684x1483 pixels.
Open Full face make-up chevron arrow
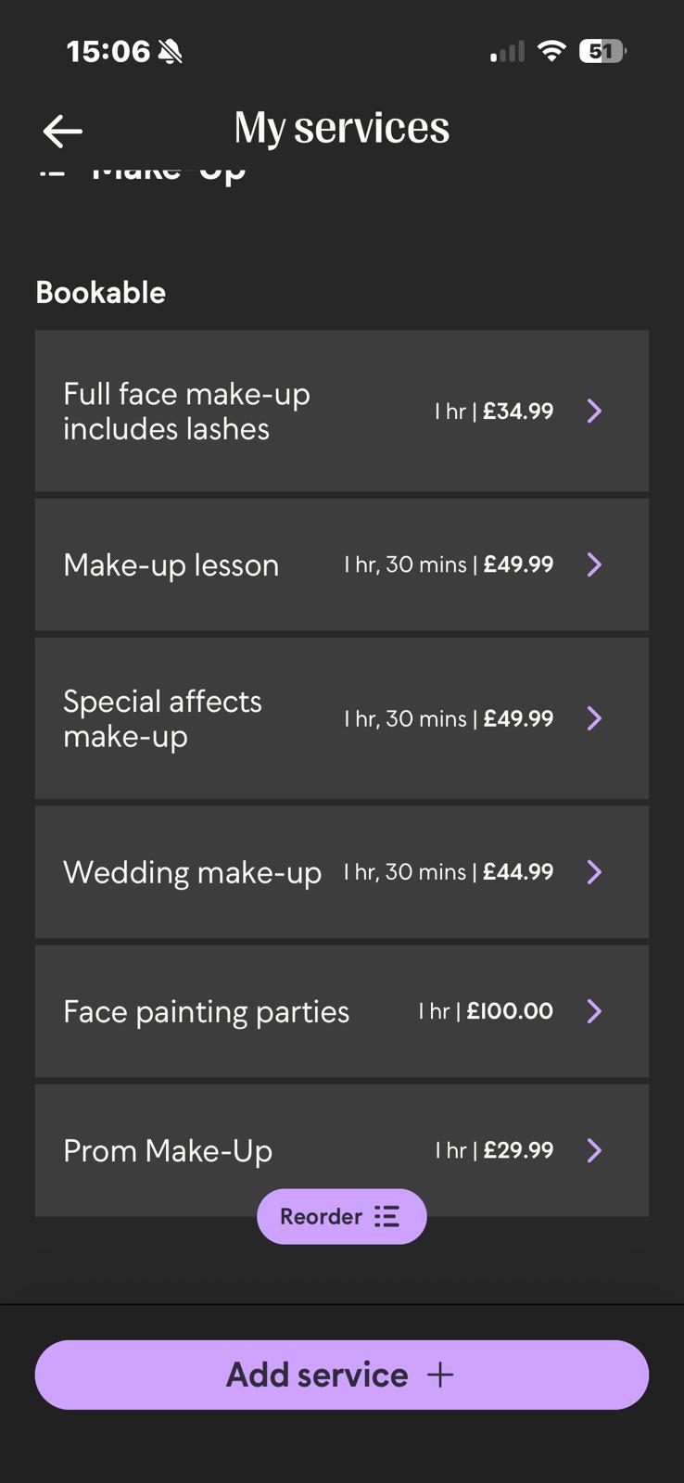coord(595,411)
